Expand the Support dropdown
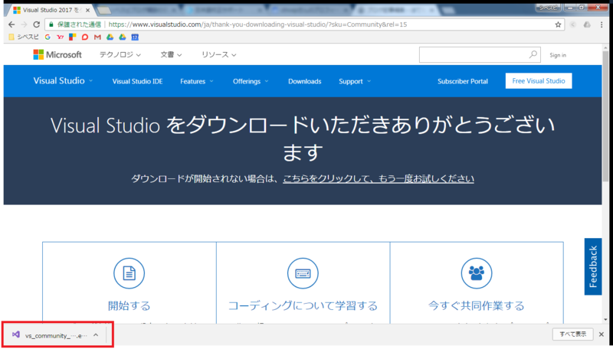Screen dimensions: 613x349 coord(355,81)
